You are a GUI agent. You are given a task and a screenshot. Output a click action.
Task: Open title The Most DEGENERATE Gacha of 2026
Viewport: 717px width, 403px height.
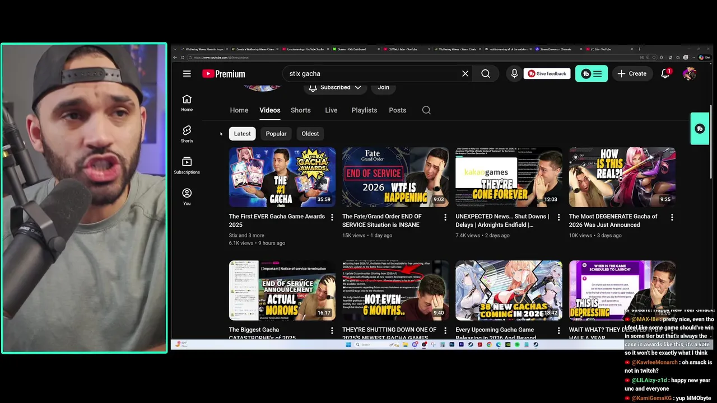pyautogui.click(x=613, y=221)
